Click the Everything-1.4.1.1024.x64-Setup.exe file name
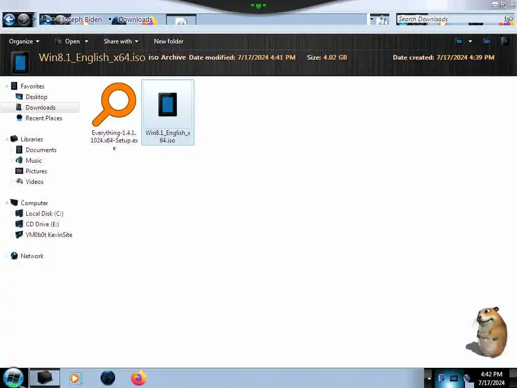Screen dimensions: 517x388 click(x=114, y=140)
